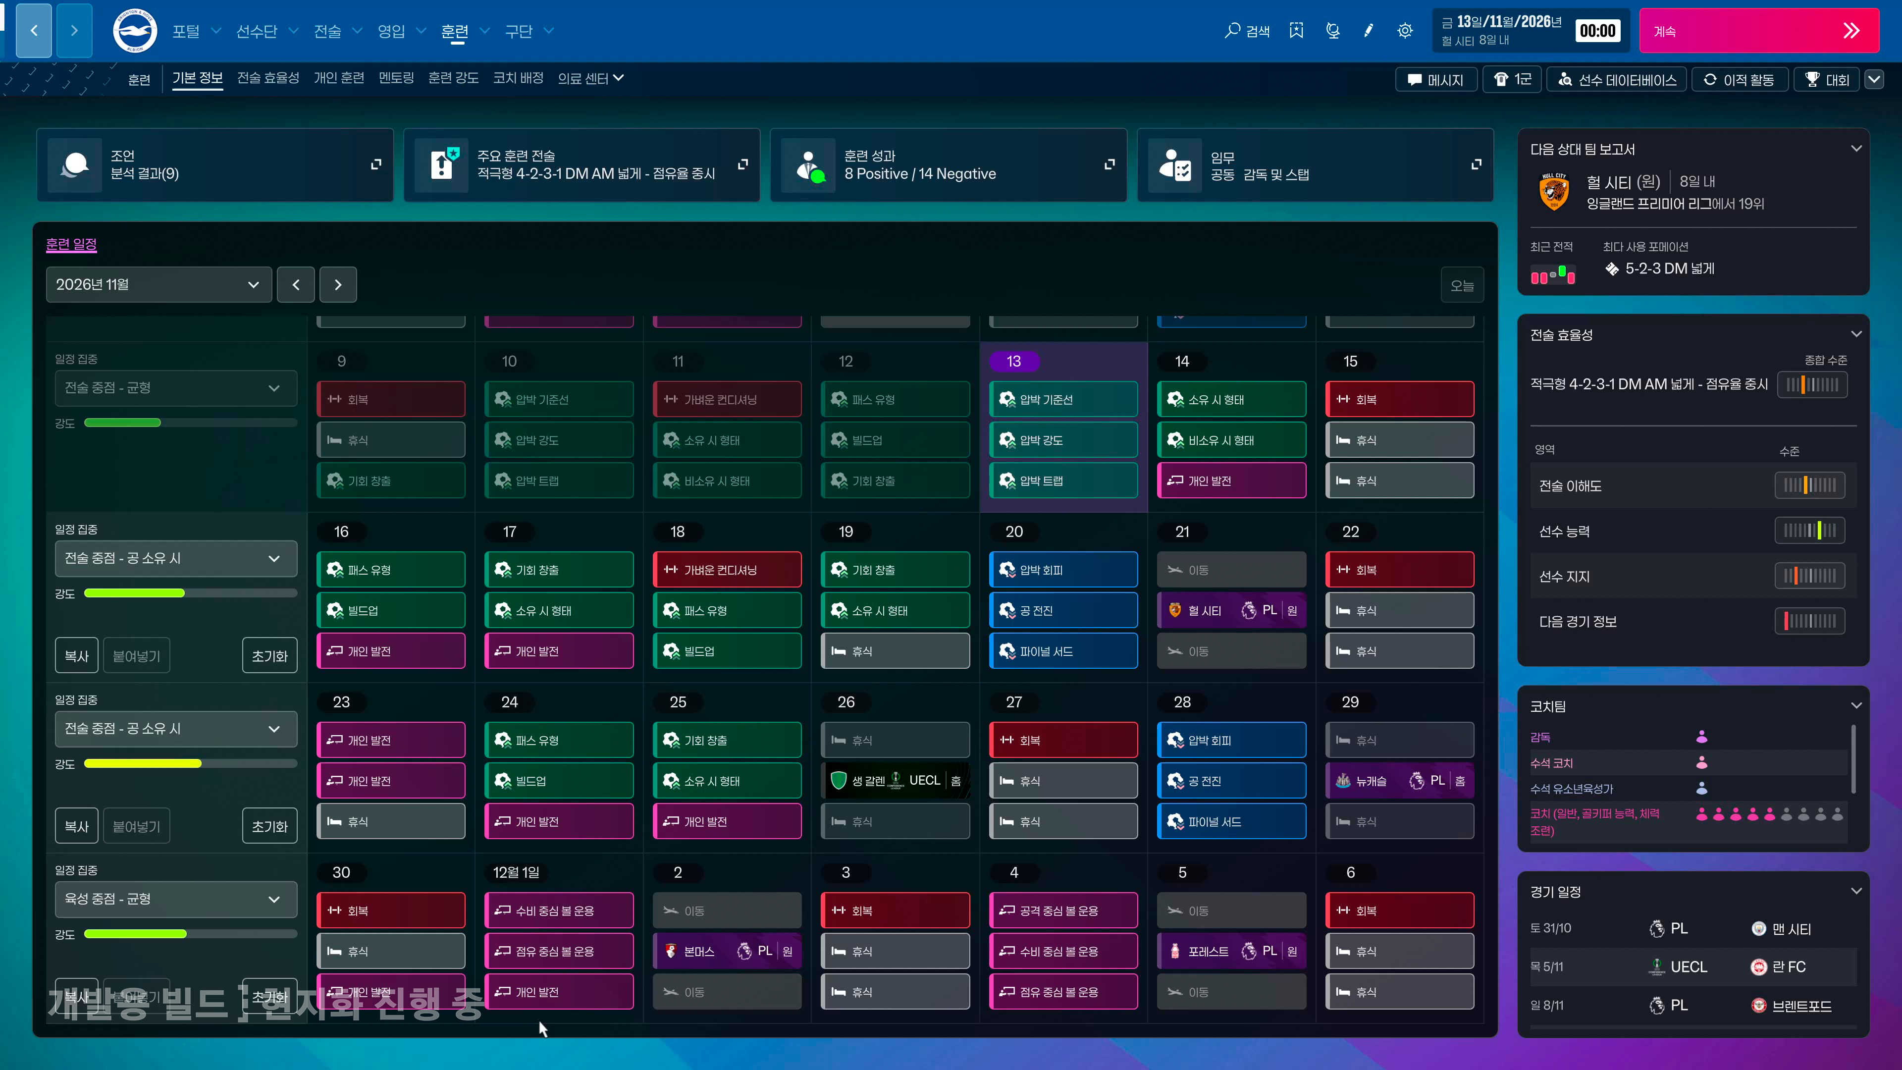This screenshot has width=1902, height=1070.
Task: Click the 이적 활동 button
Action: click(x=1740, y=80)
